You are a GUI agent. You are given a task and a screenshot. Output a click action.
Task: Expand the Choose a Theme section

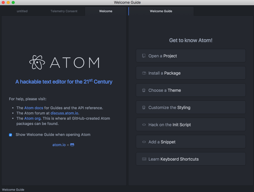click(x=191, y=90)
